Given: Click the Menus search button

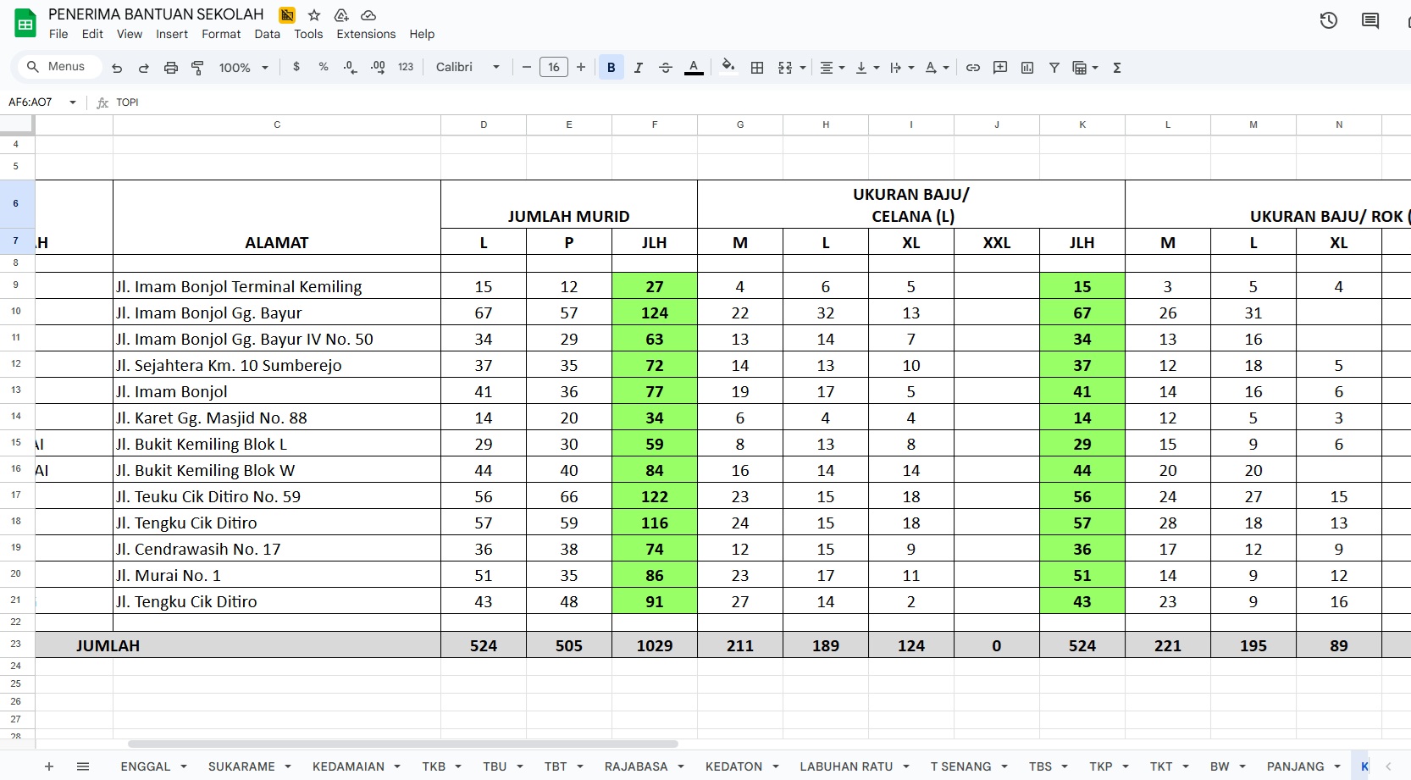Looking at the screenshot, I should click(x=57, y=67).
